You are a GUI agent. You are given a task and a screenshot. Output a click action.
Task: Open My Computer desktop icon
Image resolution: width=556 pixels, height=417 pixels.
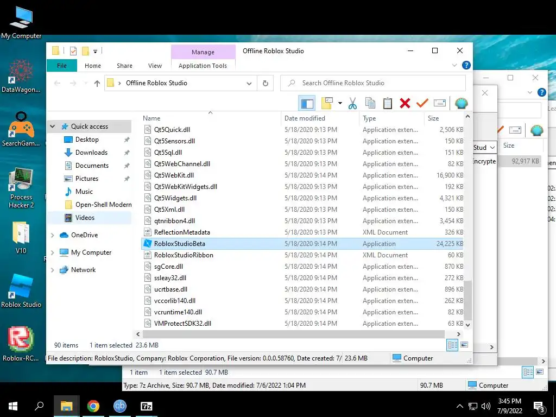21,23
